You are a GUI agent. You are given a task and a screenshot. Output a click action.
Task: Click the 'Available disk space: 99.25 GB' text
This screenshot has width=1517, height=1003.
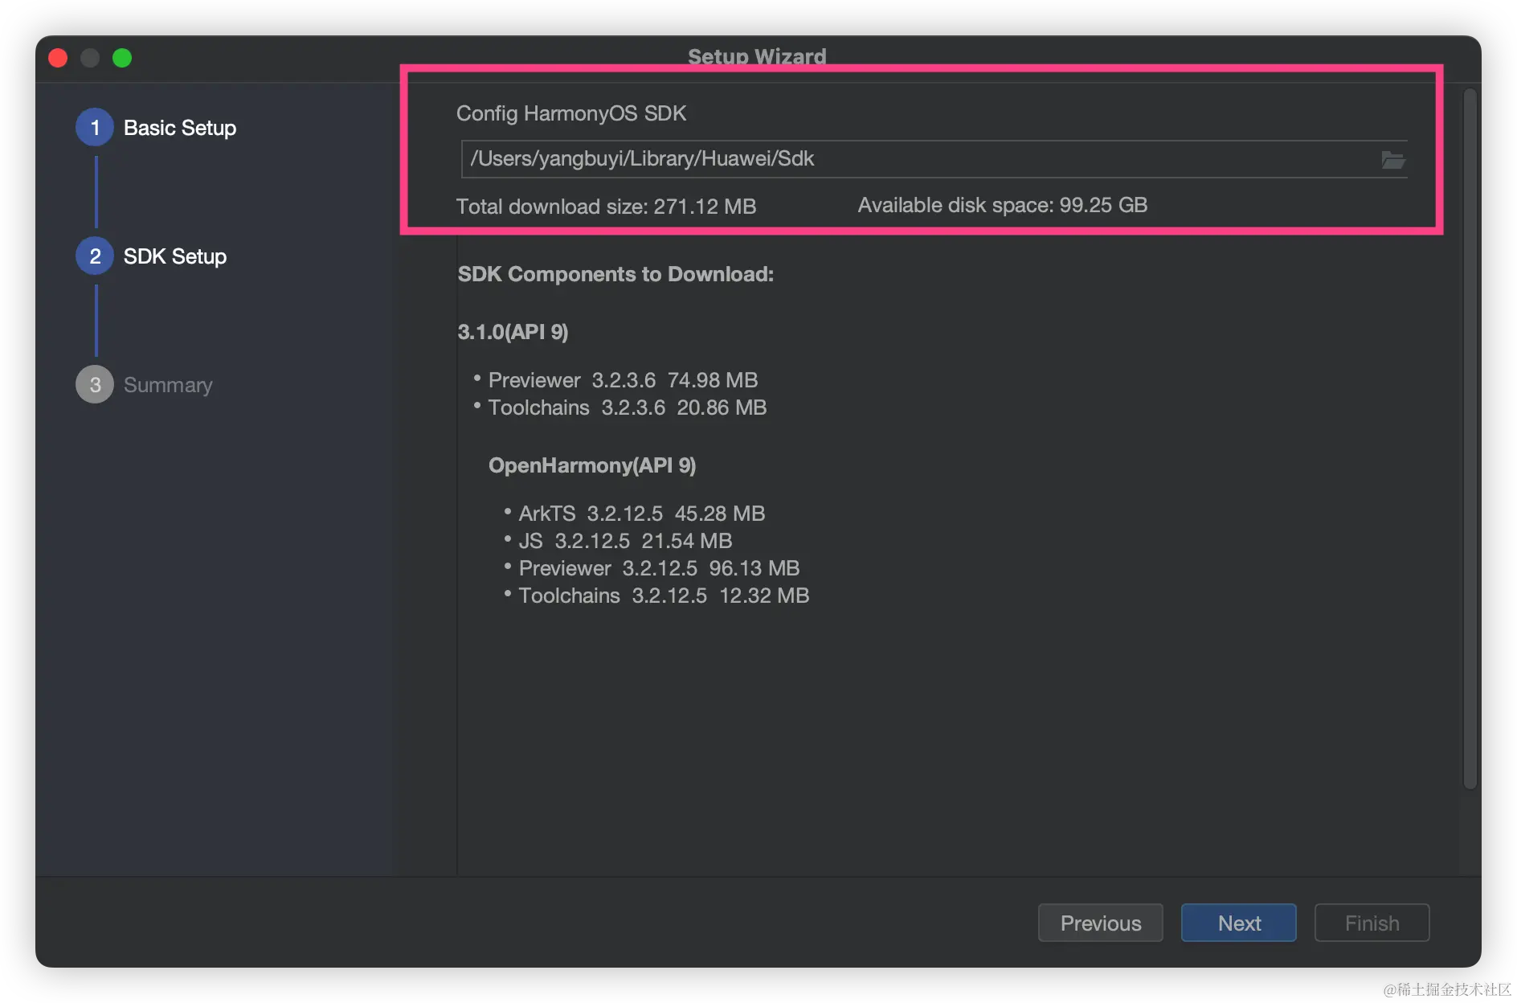coord(1002,205)
